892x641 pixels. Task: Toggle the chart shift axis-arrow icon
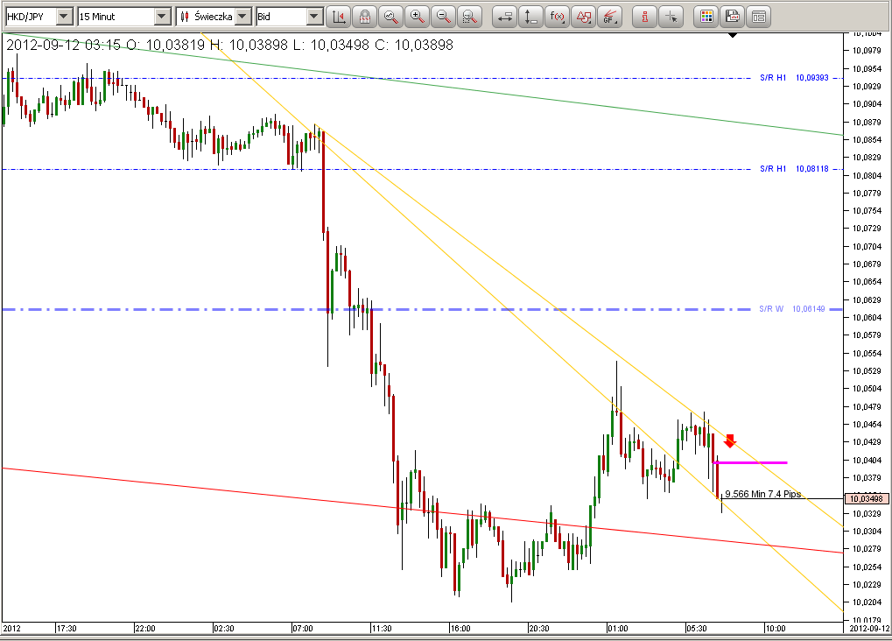pyautogui.click(x=339, y=18)
